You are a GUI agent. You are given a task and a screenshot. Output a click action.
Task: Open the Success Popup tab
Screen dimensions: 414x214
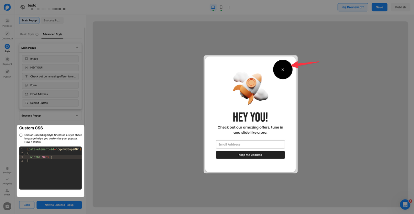tap(52, 20)
